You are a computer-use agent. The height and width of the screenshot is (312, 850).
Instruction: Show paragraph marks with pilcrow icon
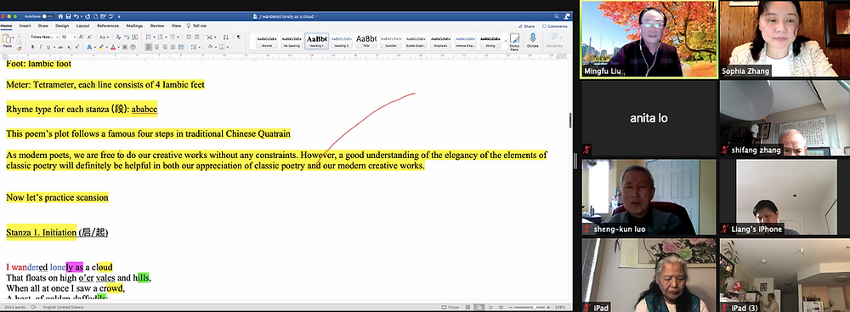pos(239,37)
